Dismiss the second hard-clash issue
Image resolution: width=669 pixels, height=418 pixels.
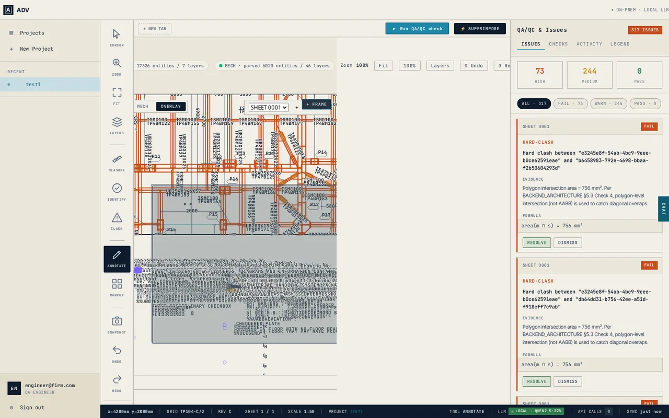pos(568,381)
